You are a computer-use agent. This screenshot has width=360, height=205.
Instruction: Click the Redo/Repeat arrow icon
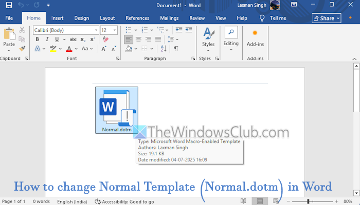click(x=37, y=5)
